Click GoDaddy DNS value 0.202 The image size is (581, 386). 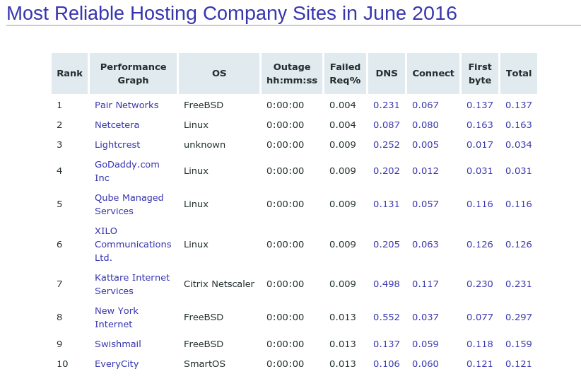click(x=386, y=171)
